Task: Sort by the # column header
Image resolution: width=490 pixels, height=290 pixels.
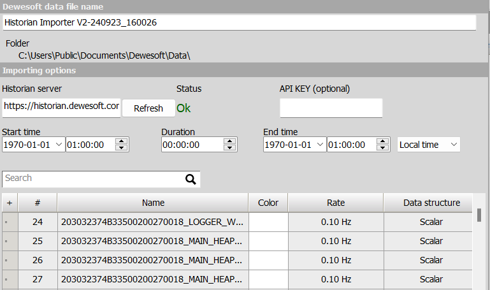Action: [x=38, y=203]
